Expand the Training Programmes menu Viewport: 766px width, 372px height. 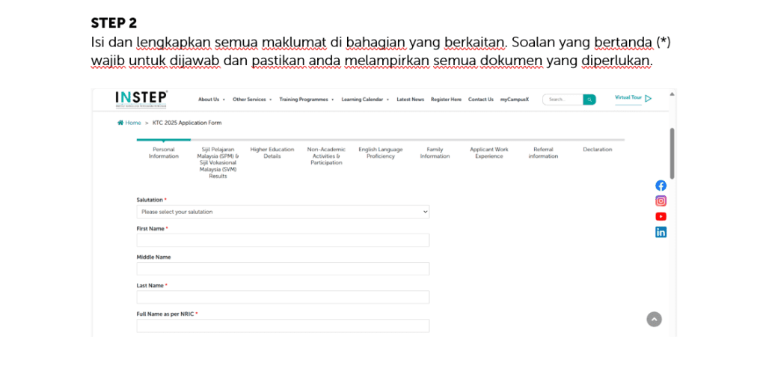point(307,100)
